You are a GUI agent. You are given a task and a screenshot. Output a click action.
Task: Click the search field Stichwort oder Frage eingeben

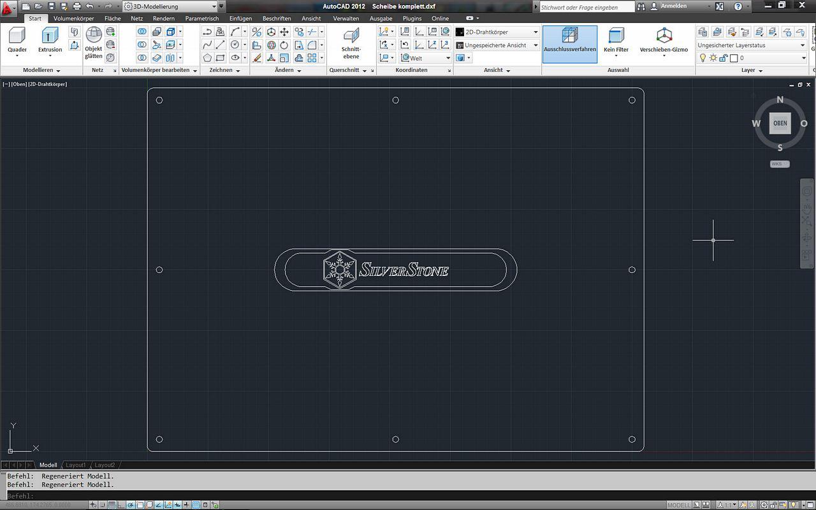(x=586, y=7)
